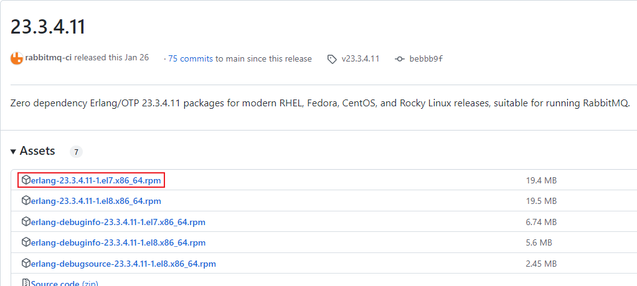Select the 2.45 MB file size text
Image resolution: width=637 pixels, height=286 pixels.
coord(541,264)
